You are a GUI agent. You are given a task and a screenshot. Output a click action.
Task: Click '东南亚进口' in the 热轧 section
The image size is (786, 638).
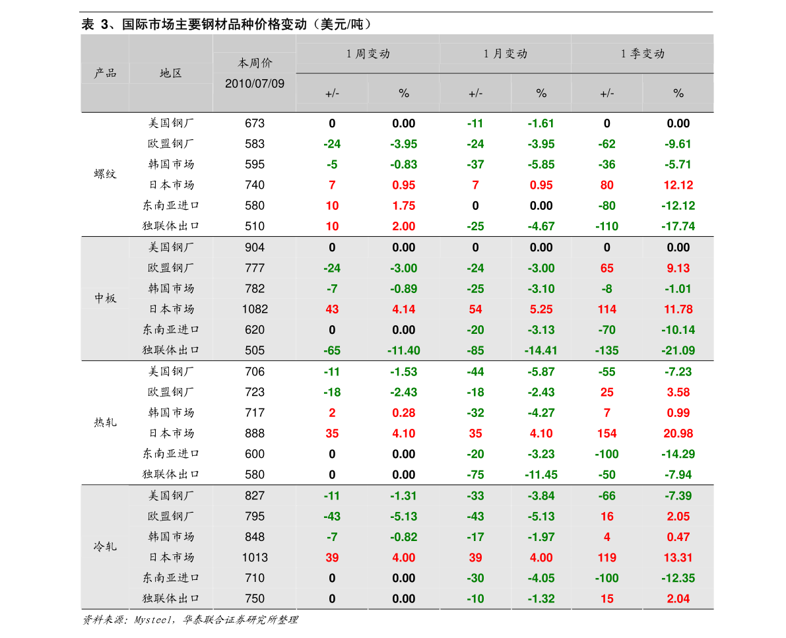(170, 453)
